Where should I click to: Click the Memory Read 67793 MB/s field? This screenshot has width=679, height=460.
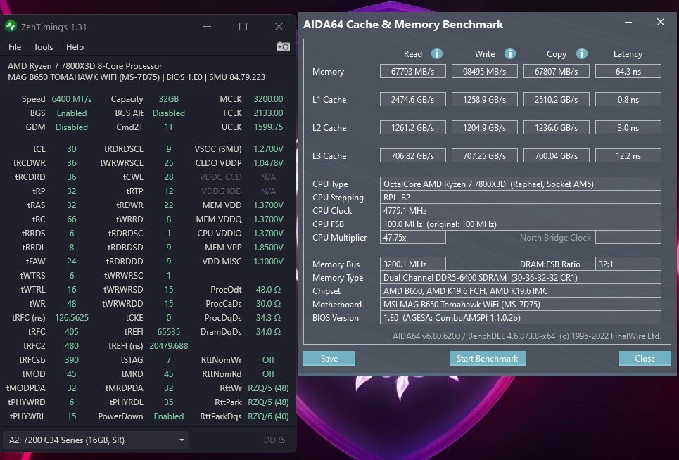tap(413, 72)
